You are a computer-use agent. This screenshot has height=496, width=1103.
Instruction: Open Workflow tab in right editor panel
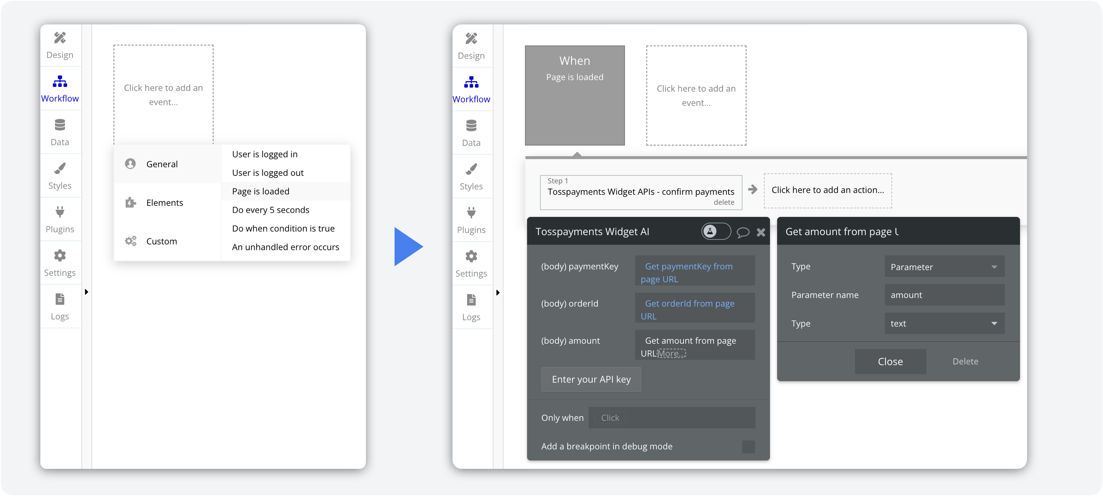[471, 90]
